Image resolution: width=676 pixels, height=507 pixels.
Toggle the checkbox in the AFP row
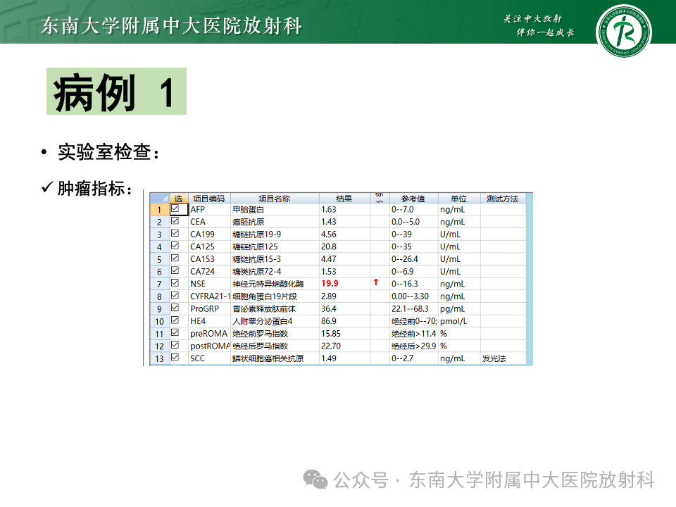coord(175,208)
